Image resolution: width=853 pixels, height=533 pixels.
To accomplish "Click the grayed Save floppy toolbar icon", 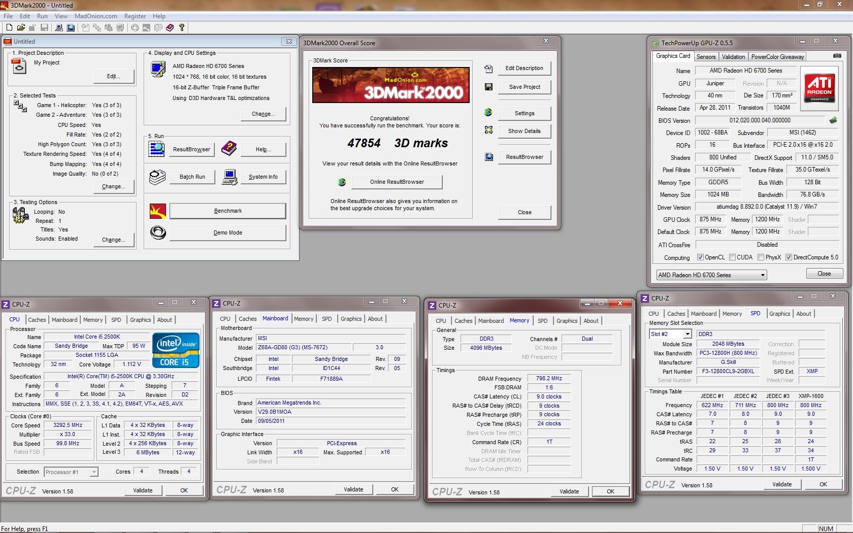I will point(44,27).
